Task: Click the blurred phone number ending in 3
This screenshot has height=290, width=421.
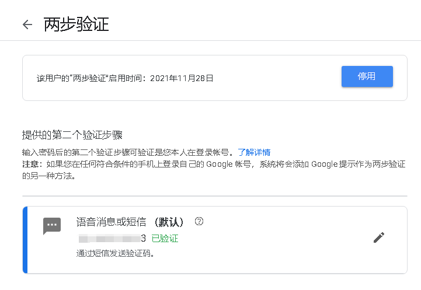Action: click(x=112, y=238)
